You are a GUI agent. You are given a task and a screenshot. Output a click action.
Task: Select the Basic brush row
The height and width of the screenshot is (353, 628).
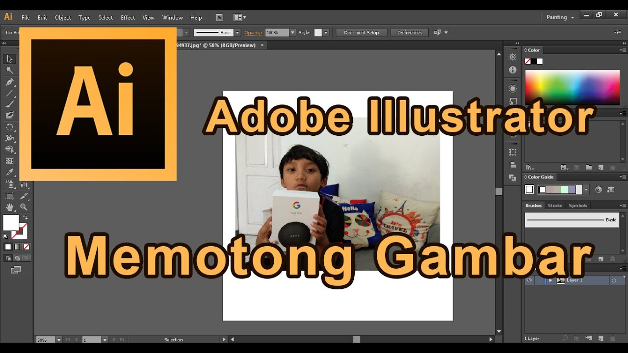[572, 220]
